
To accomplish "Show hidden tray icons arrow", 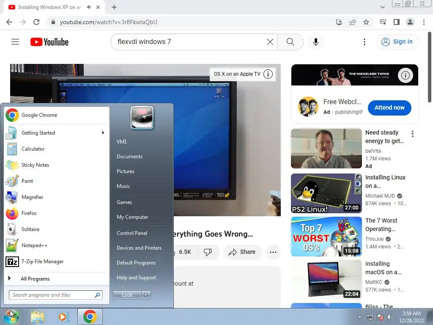I will coord(359,317).
